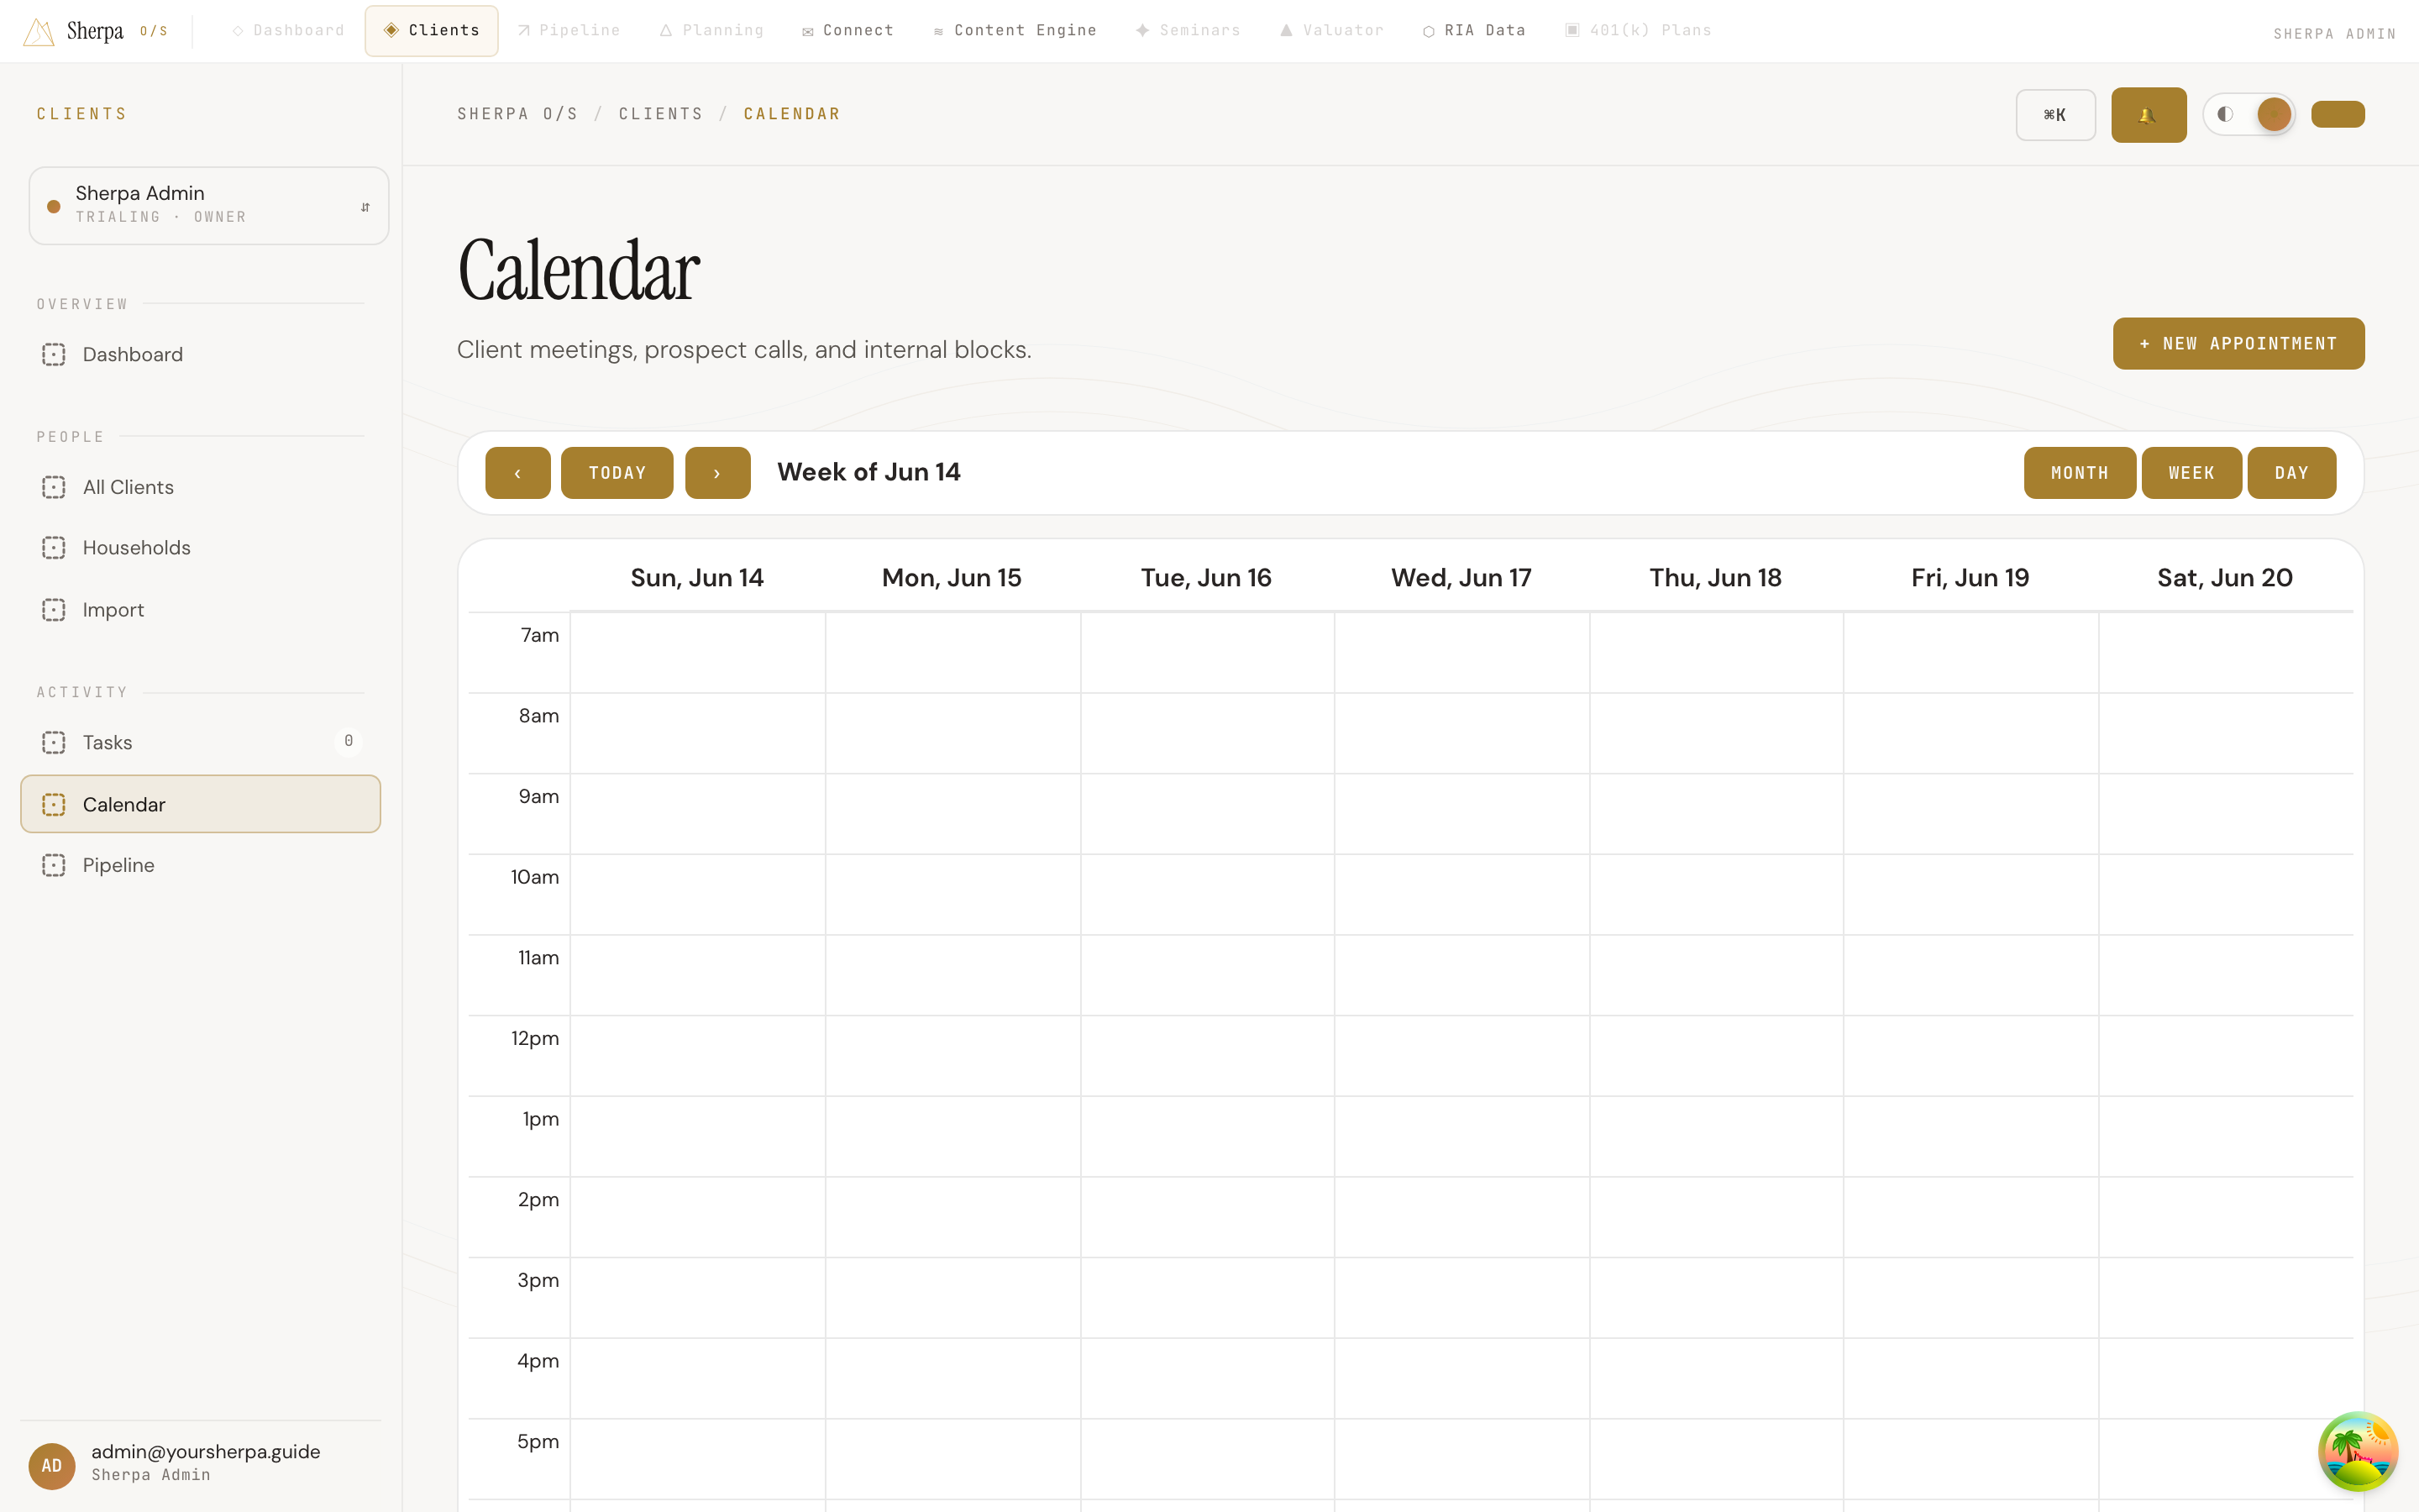
Task: Go to previous week with left chevron
Action: point(517,473)
